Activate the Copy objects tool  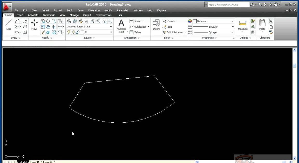pyautogui.click(x=43, y=21)
